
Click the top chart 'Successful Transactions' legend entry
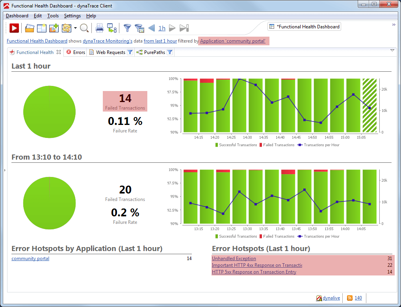(236, 145)
